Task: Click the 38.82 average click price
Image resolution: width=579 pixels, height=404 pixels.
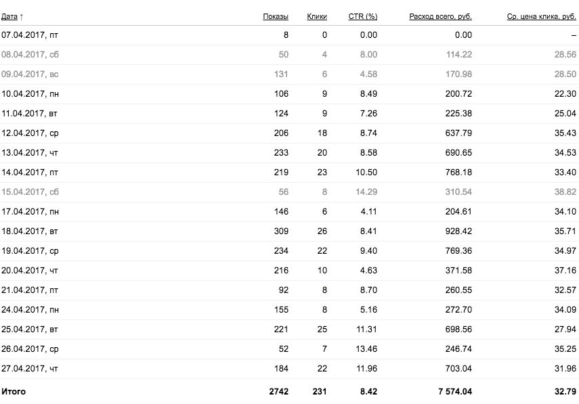Action: 565,192
